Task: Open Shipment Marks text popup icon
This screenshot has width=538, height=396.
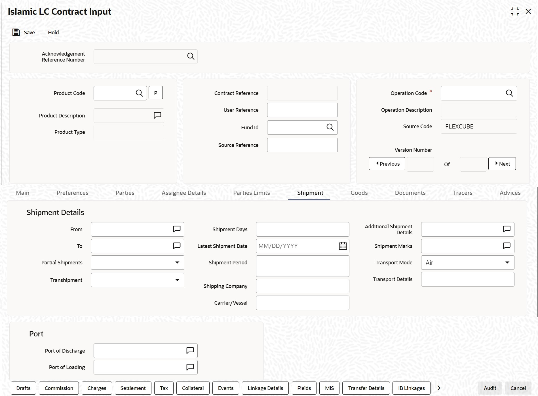Action: (x=507, y=246)
